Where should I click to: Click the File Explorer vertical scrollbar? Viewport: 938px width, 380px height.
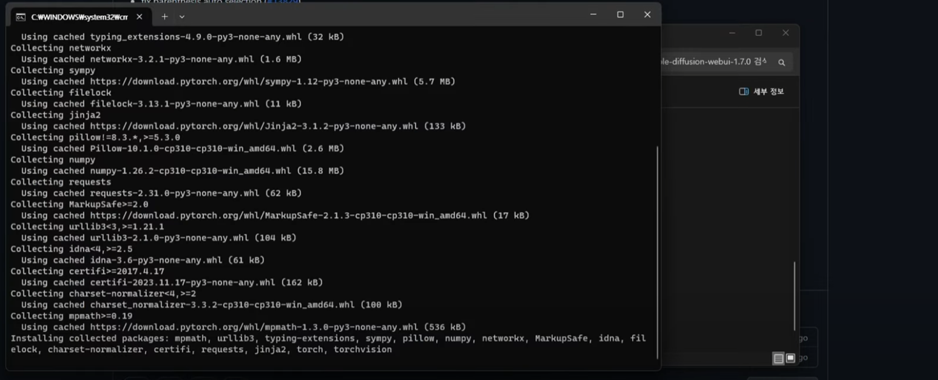tap(794, 296)
